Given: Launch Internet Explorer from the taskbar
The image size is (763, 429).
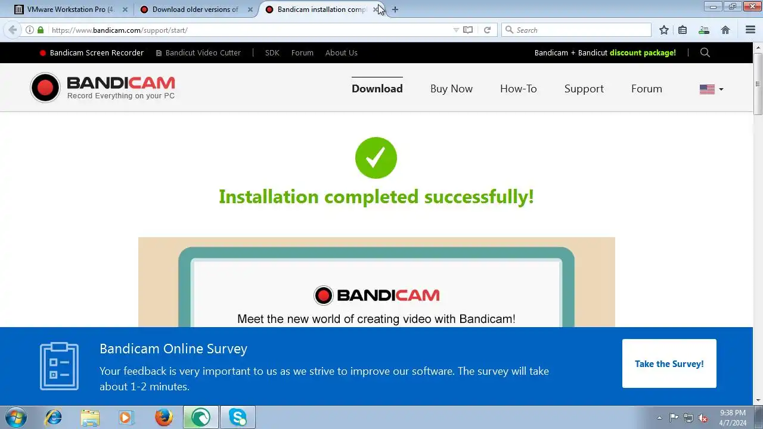Looking at the screenshot, I should coord(54,417).
